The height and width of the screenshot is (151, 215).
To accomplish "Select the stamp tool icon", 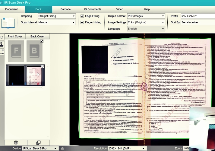I will pyautogui.click(x=2, y=44).
